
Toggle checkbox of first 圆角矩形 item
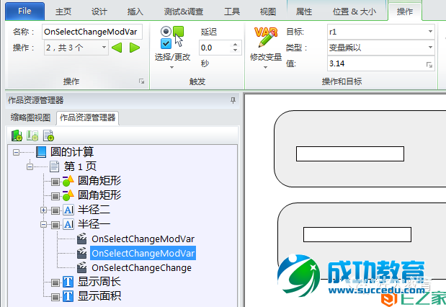click(55, 181)
